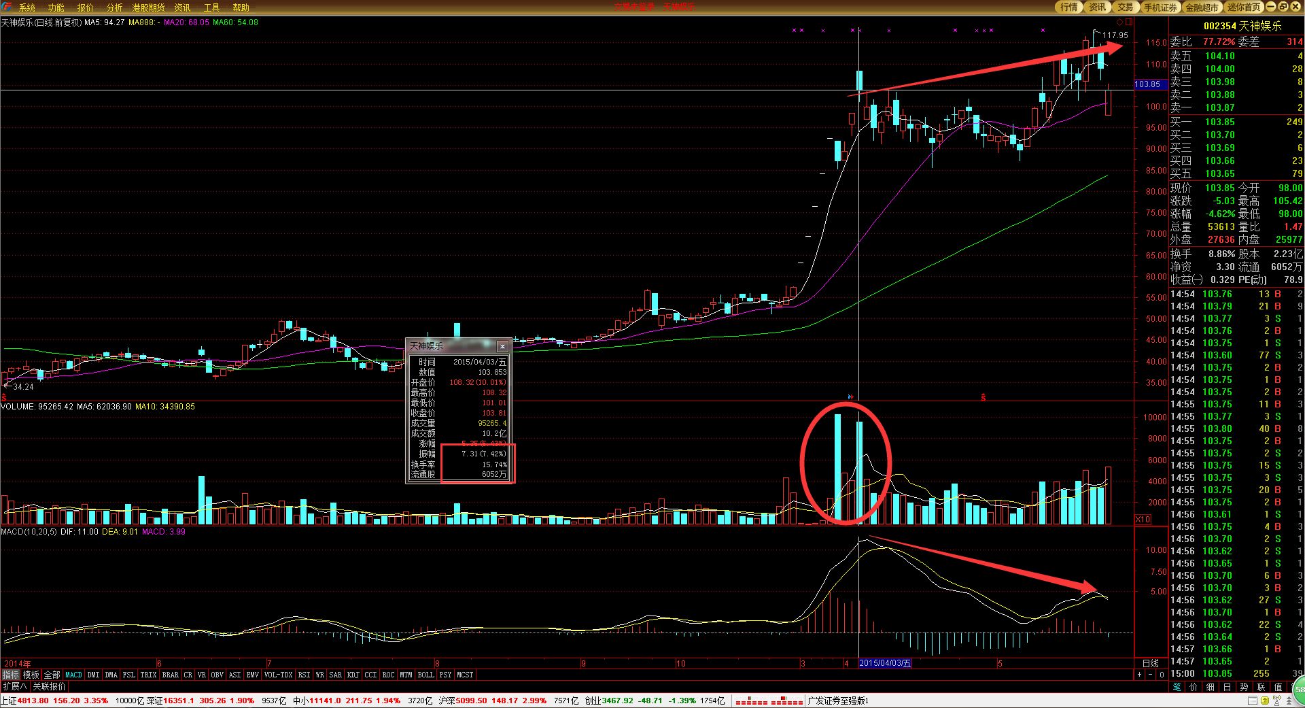Image resolution: width=1305 pixels, height=708 pixels.
Task: Close the 天神娱乐 data popup
Action: tap(502, 346)
